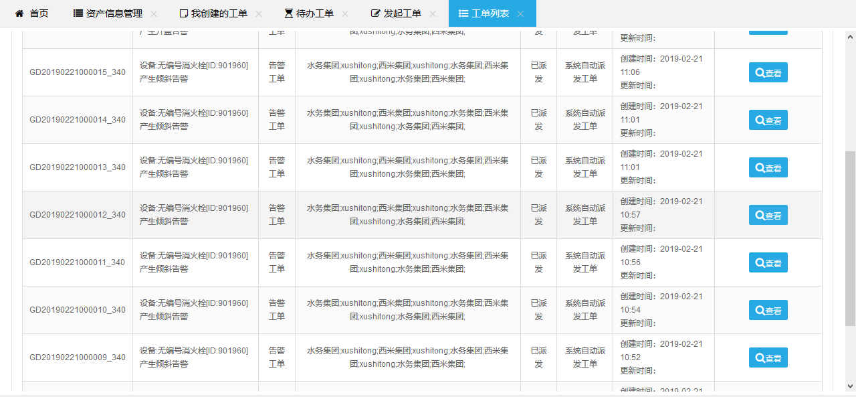Click the vertical scrollbar thumb
The height and width of the screenshot is (397, 856).
[850, 238]
